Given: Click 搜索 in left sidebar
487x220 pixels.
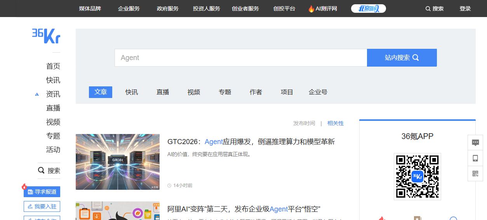Looking at the screenshot, I should (54, 170).
